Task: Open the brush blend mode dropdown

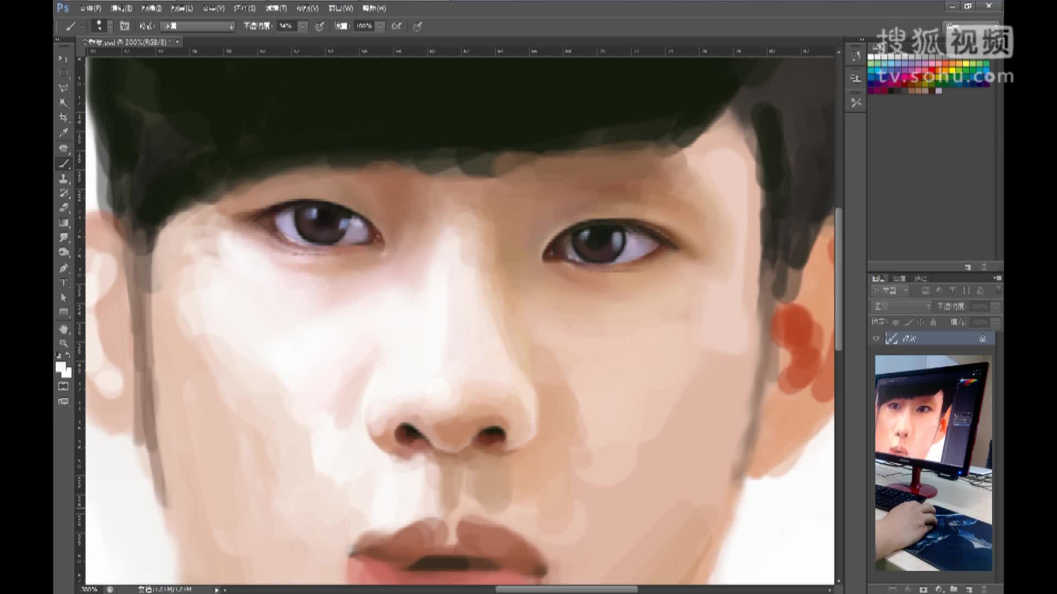Action: 198,26
